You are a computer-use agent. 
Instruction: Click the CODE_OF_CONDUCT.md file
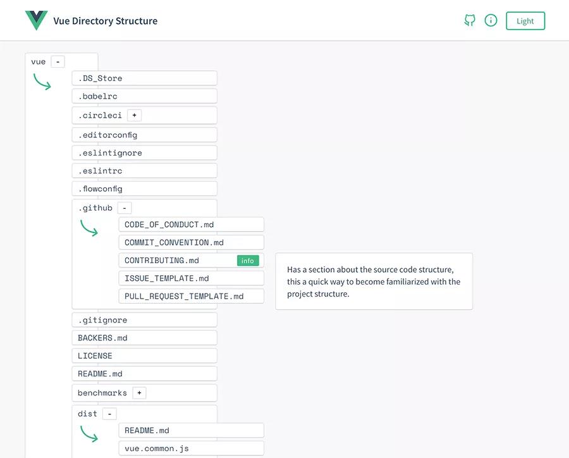tap(190, 225)
